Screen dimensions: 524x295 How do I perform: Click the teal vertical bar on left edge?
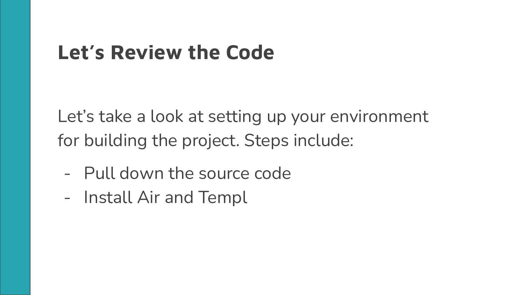coord(15,147)
